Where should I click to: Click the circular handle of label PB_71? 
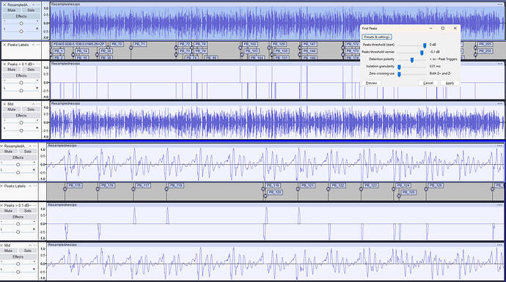click(131, 48)
